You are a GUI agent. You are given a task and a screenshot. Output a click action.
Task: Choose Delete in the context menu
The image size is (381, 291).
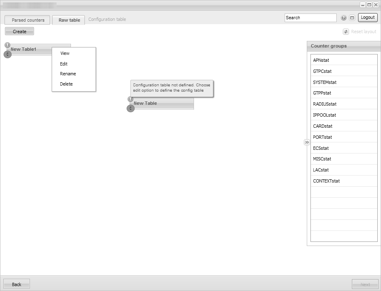(x=66, y=84)
